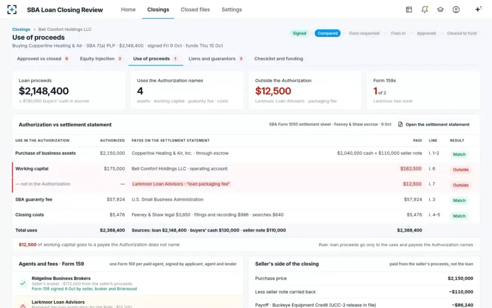
Task: Launch the sparkle assistant icon
Action: click(x=478, y=9)
